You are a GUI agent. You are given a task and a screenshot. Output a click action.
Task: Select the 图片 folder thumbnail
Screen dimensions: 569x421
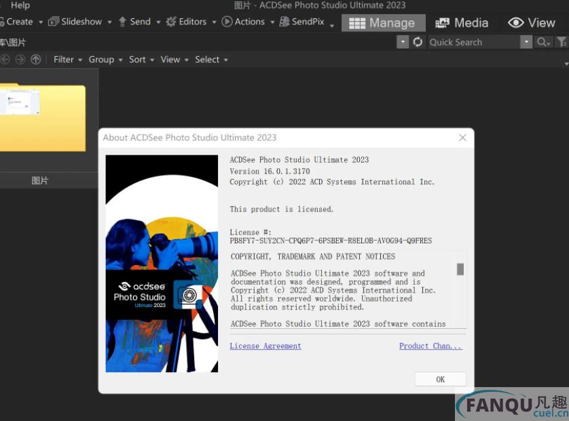(43, 117)
